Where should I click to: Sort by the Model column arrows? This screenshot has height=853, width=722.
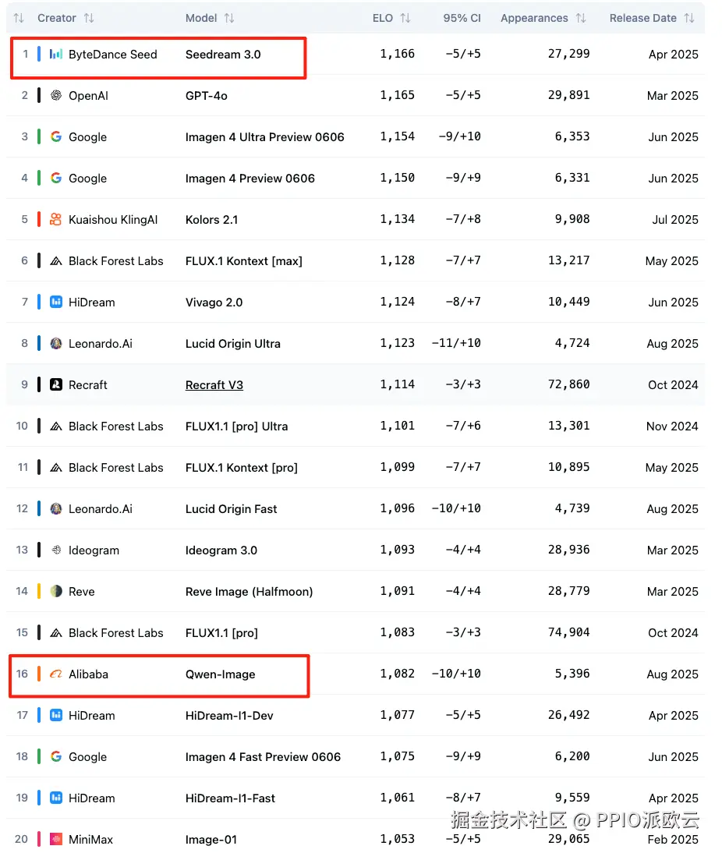(x=229, y=18)
